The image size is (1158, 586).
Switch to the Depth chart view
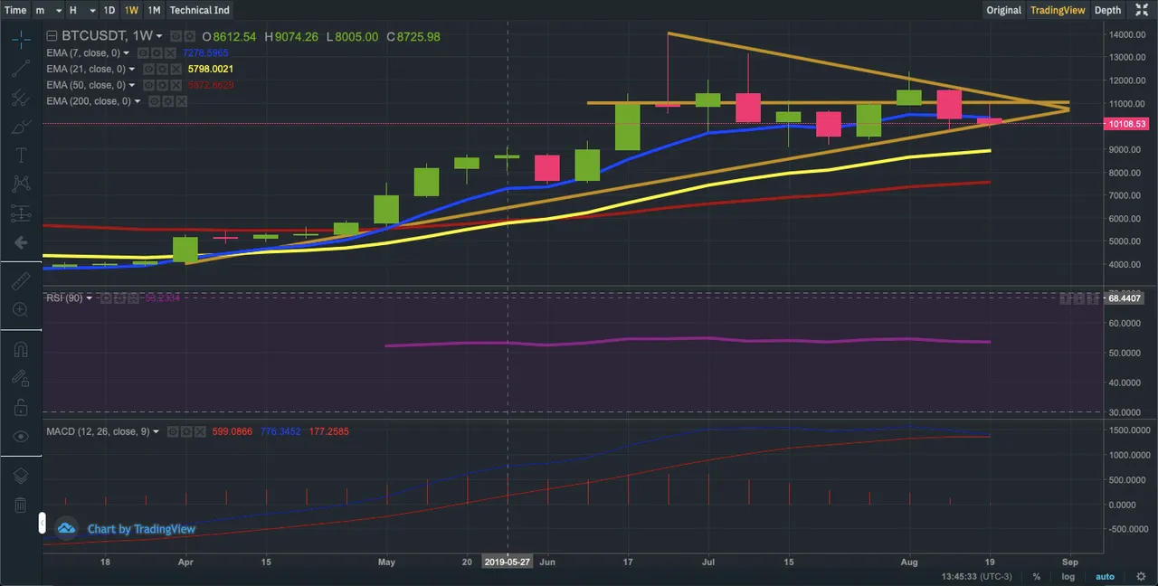pyautogui.click(x=1107, y=10)
